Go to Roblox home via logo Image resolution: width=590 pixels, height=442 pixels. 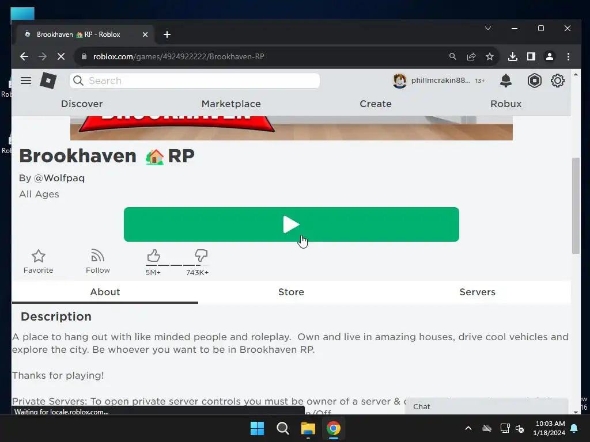[48, 81]
